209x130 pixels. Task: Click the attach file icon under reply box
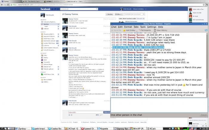tap(69, 115)
